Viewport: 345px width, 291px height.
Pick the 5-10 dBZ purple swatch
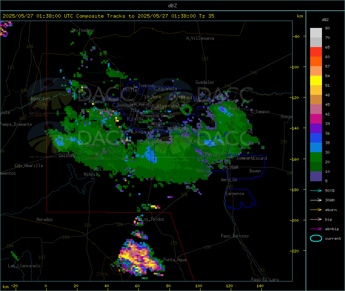pos(316,176)
